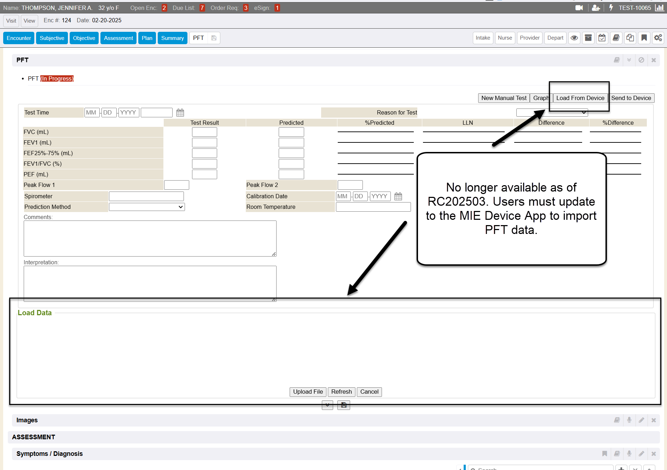The height and width of the screenshot is (470, 667).
Task: Click the calendar check toolbar icon
Action: (602, 38)
